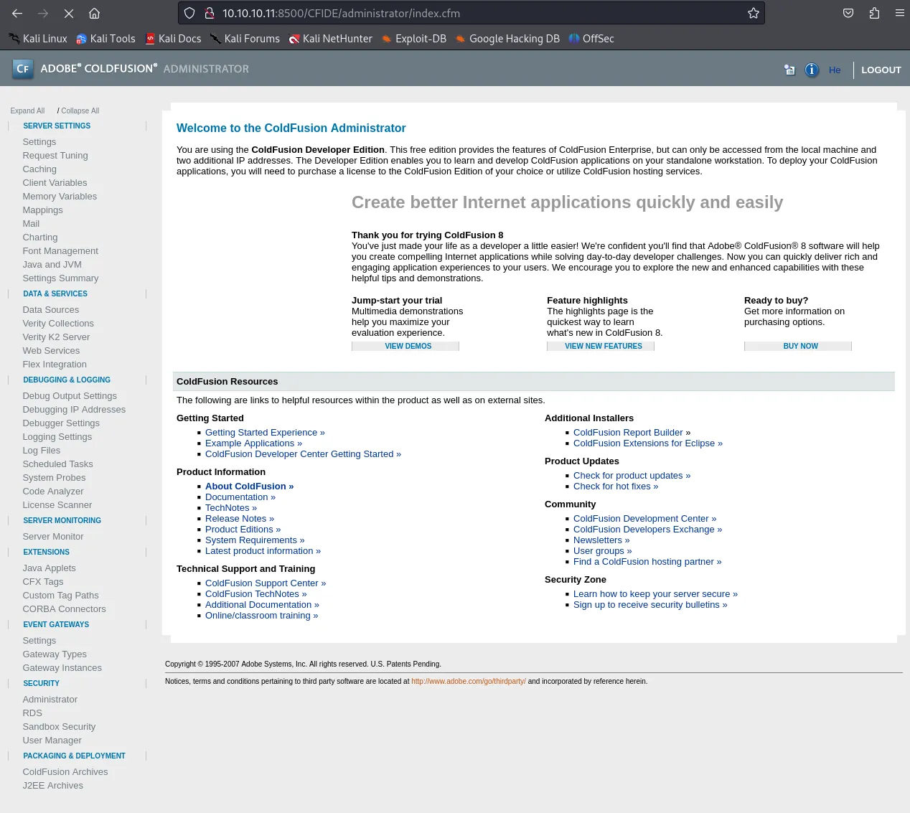
Task: Open Gateway Instances in the sidebar
Action: (62, 668)
